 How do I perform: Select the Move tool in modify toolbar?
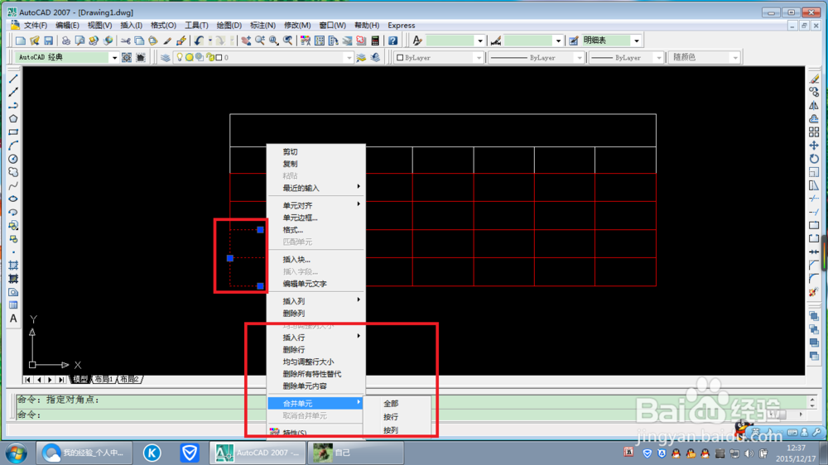point(814,145)
